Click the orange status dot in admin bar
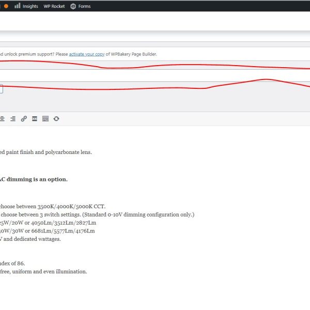Screen dimensions: 310x310 pyautogui.click(x=6, y=6)
